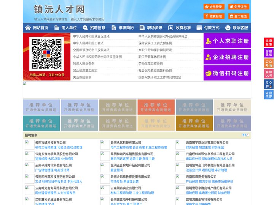Click the 会员登录 button
Image resolution: width=274 pixels, height=205 pixels.
tap(214, 7)
